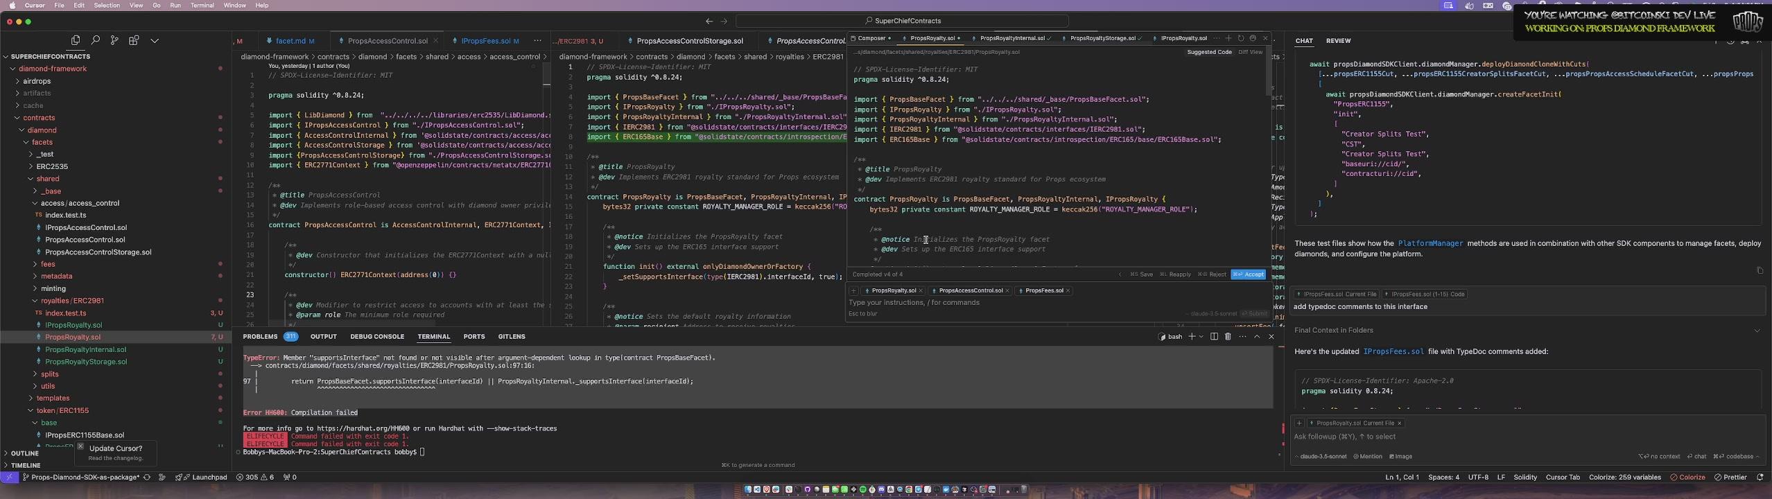
Task: Expand the OUTLINE section
Action: click(x=25, y=453)
